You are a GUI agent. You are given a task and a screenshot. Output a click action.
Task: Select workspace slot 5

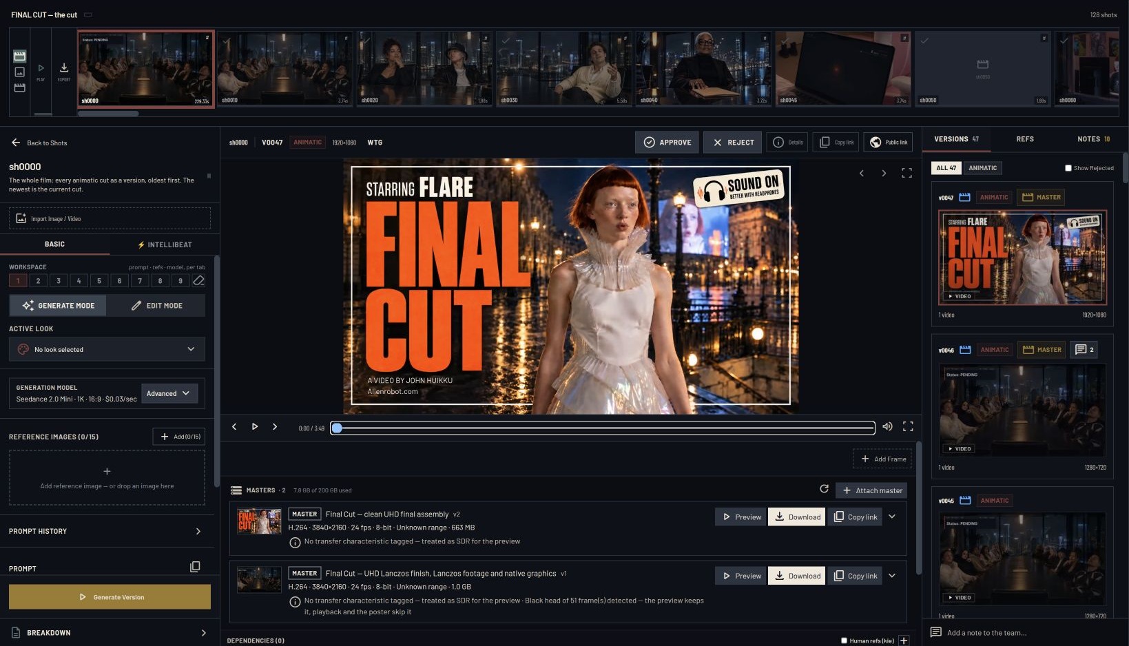[x=99, y=280]
